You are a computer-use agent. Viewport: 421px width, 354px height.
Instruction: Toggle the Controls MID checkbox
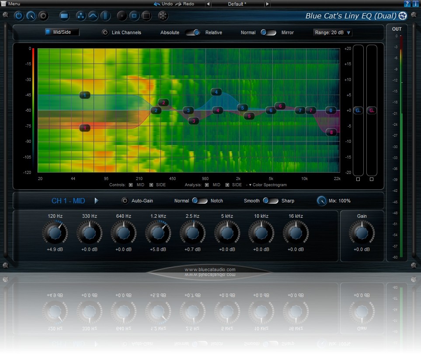point(131,185)
